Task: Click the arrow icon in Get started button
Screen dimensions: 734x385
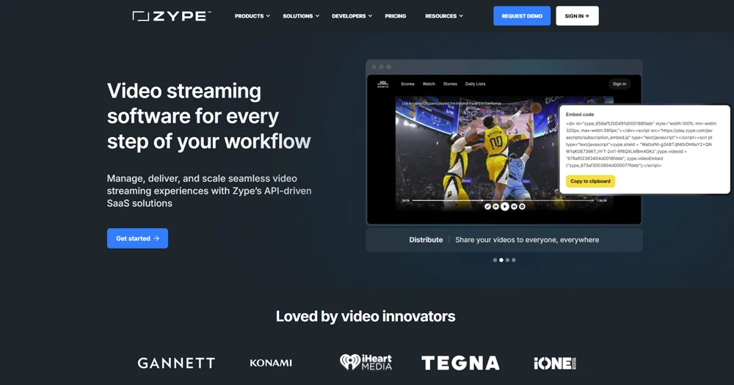Action: pyautogui.click(x=156, y=238)
